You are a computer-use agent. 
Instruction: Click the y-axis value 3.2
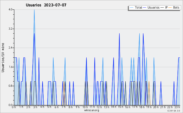(10, 29)
